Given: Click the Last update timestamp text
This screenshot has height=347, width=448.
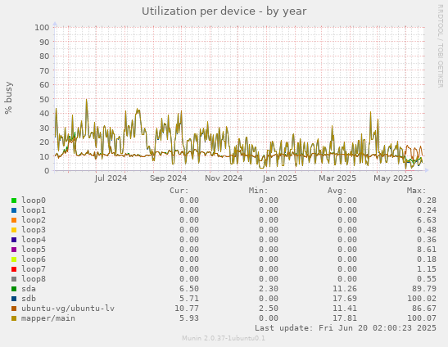Looking at the screenshot, I should (x=346, y=328).
